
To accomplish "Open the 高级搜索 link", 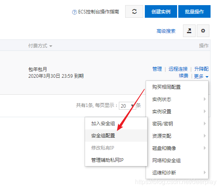I will click(x=166, y=31).
